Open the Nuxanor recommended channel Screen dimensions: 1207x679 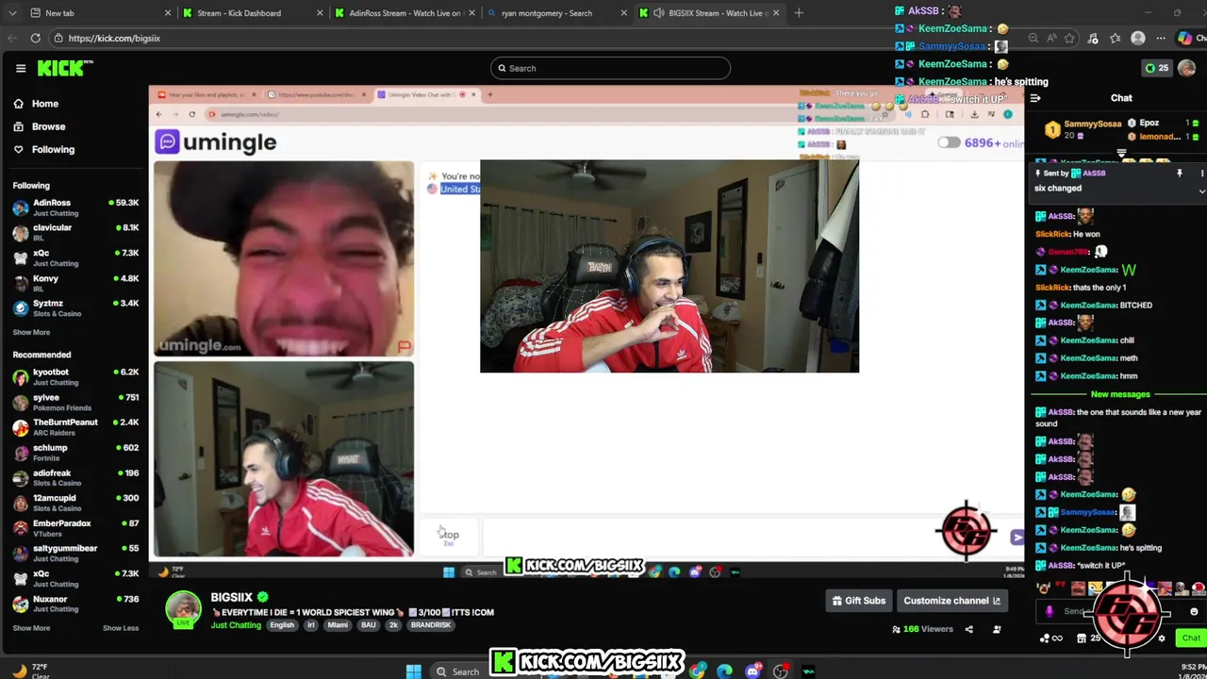[75, 604]
